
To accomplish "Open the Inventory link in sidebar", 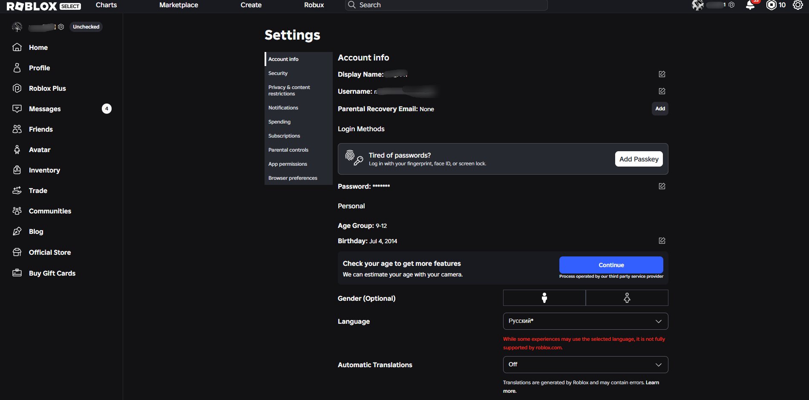I will click(x=44, y=170).
